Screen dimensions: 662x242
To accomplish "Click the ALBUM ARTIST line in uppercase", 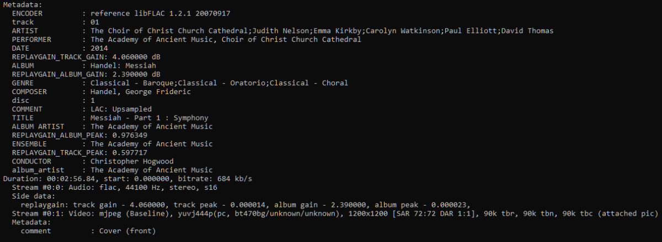I will click(x=112, y=127).
